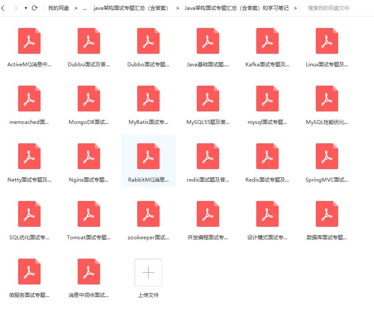
Task: Go forward using the right arrow
Action: click(x=16, y=8)
